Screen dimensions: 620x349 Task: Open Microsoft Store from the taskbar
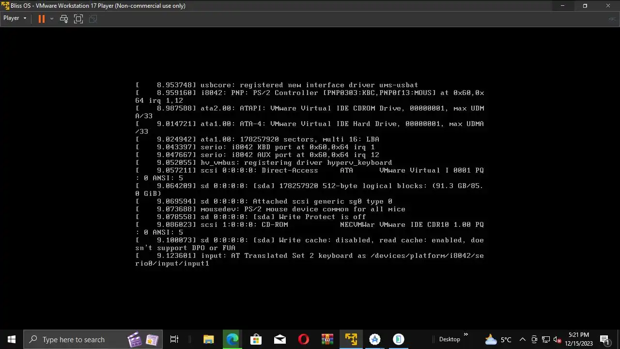256,339
